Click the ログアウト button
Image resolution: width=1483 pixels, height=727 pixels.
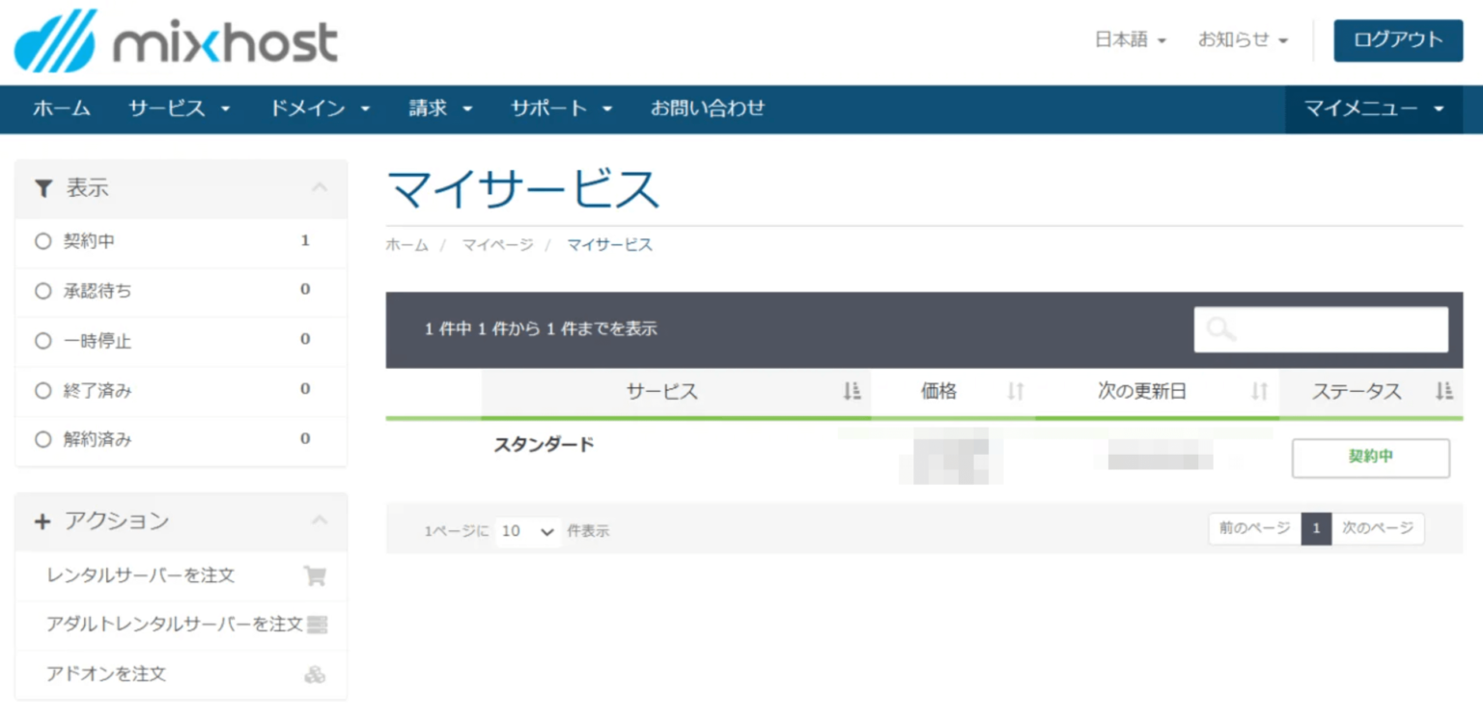coord(1397,41)
